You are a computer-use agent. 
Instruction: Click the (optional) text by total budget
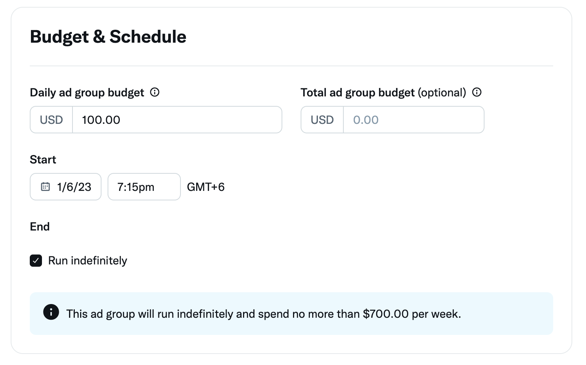coord(442,93)
